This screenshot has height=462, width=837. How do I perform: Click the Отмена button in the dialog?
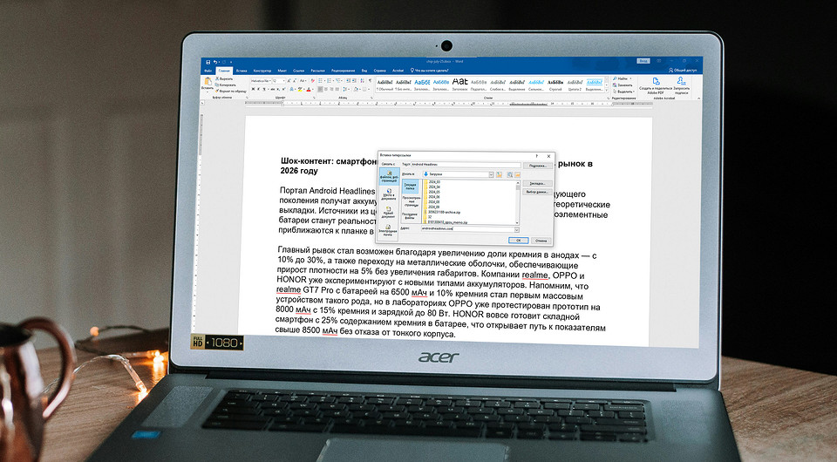click(x=541, y=240)
